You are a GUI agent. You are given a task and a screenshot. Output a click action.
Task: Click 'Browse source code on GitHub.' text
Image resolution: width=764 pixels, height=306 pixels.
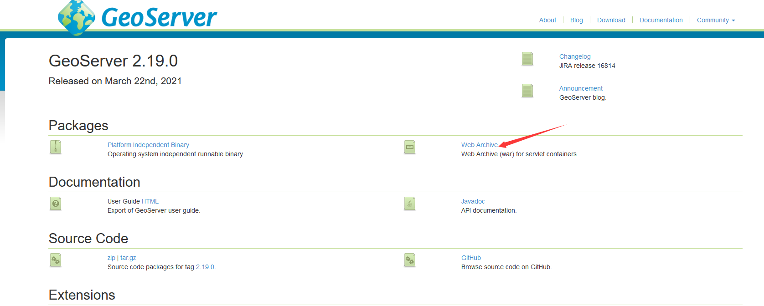[506, 267]
